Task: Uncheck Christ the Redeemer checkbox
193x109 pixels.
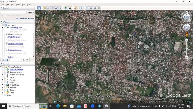Action: tap(7, 44)
